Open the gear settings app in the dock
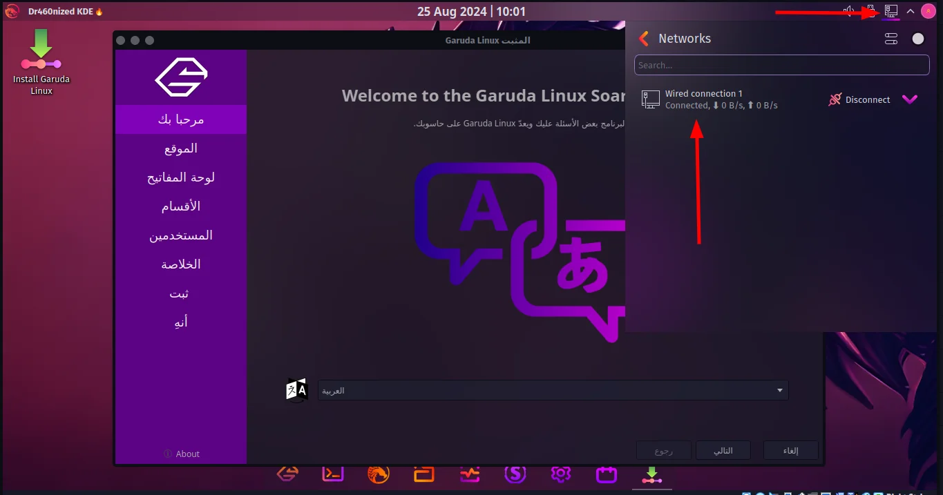 pos(561,474)
